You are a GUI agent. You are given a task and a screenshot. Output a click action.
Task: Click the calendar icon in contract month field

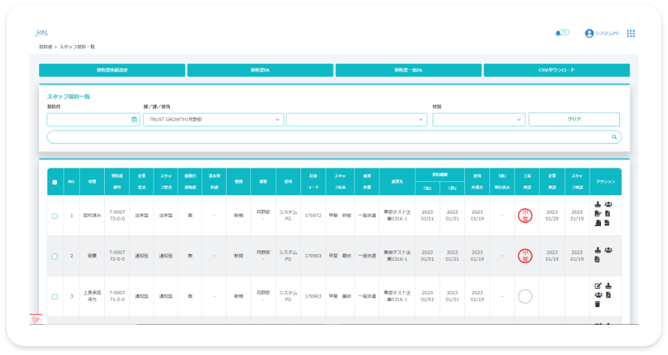tap(134, 119)
